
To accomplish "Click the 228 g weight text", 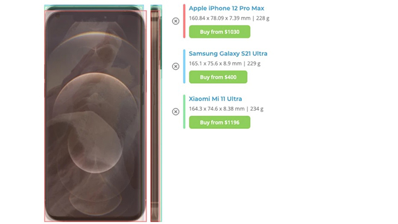I will tap(263, 18).
